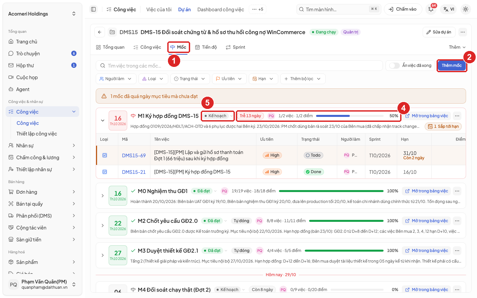Open more options for M1 Ký hợp đồng milestone

click(x=457, y=116)
